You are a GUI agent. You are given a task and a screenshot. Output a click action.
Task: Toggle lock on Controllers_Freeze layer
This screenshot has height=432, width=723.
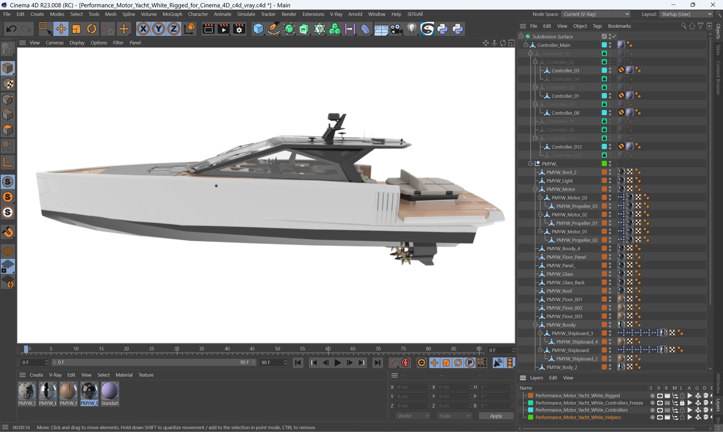tap(682, 403)
